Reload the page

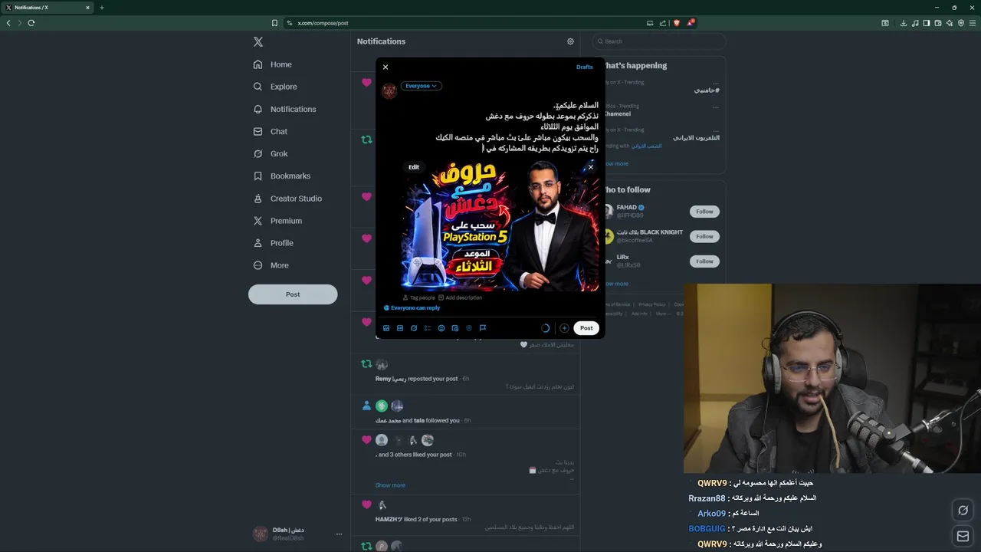click(31, 23)
